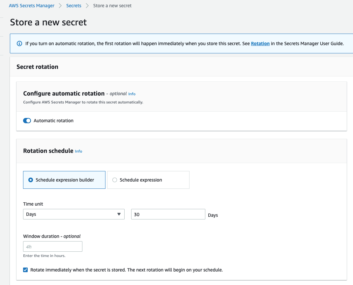Click the AWS Secrets Manager breadcrumb
This screenshot has width=353, height=285.
(32, 6)
